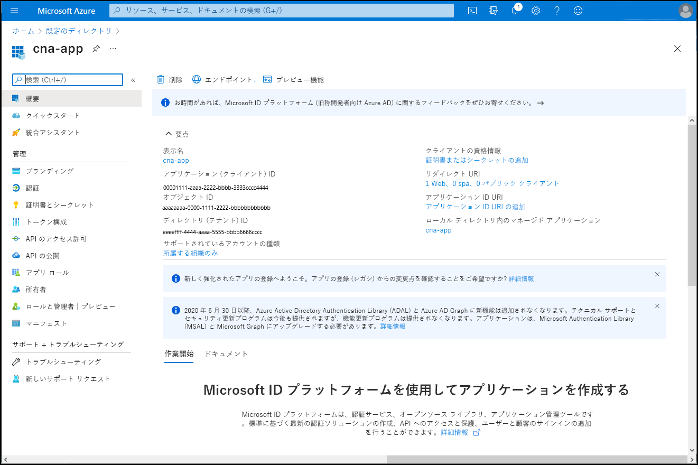This screenshot has height=465, width=698.
Task: Open the managed application cna-app link
Action: pos(439,230)
